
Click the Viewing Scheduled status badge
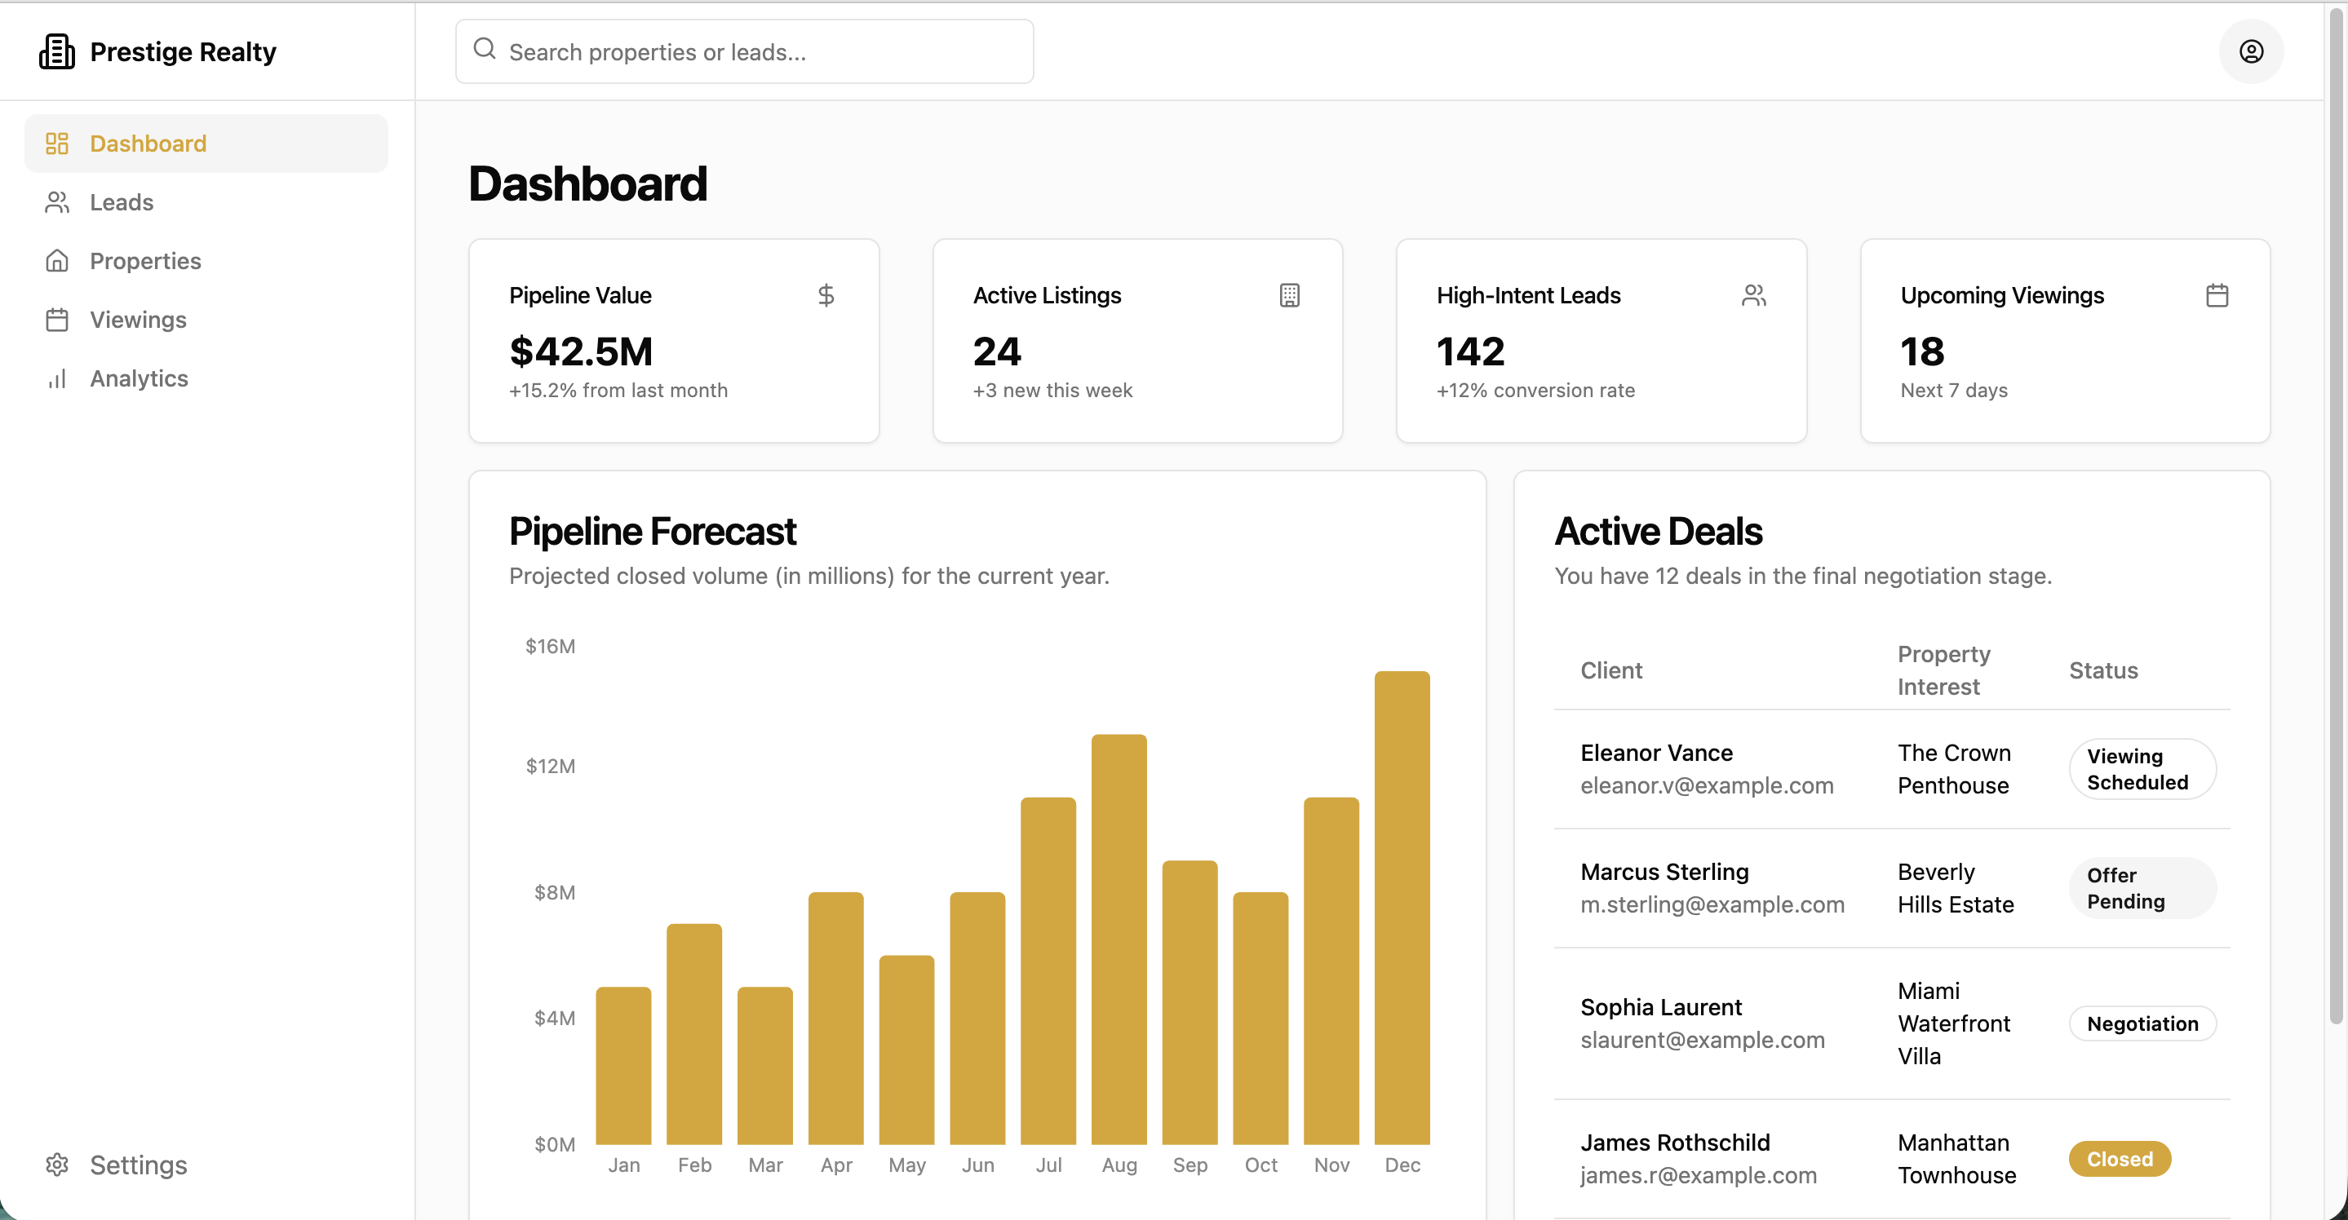coord(2142,769)
